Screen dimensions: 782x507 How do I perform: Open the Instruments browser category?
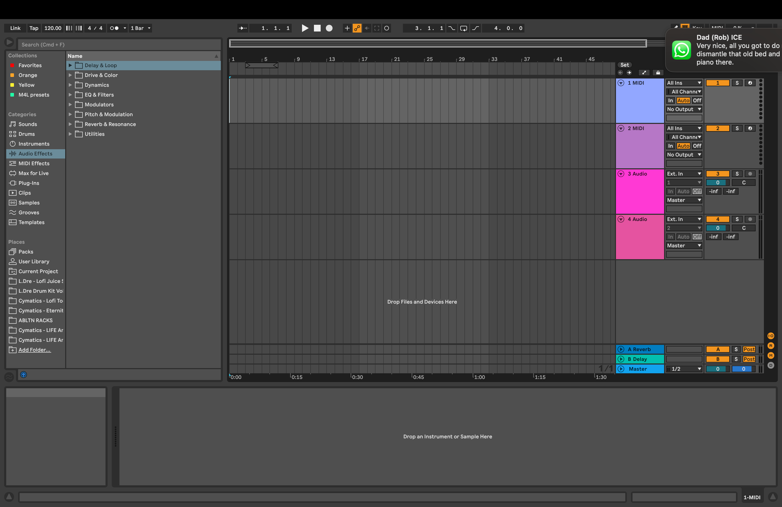(34, 144)
